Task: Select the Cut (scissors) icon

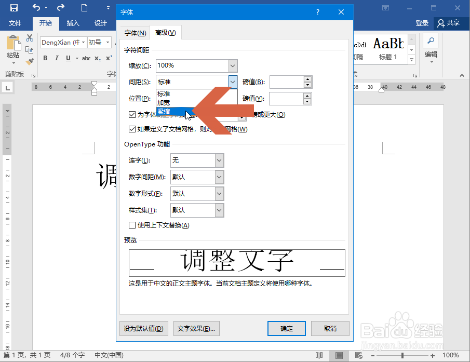Action: 29,38
